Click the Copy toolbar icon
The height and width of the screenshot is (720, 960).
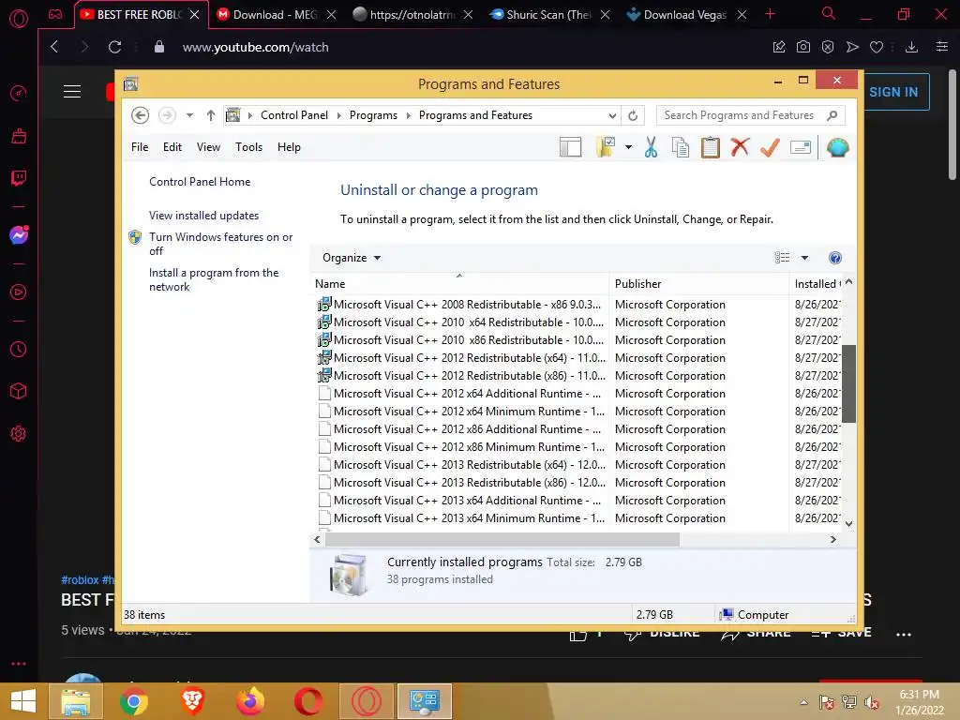(x=681, y=147)
